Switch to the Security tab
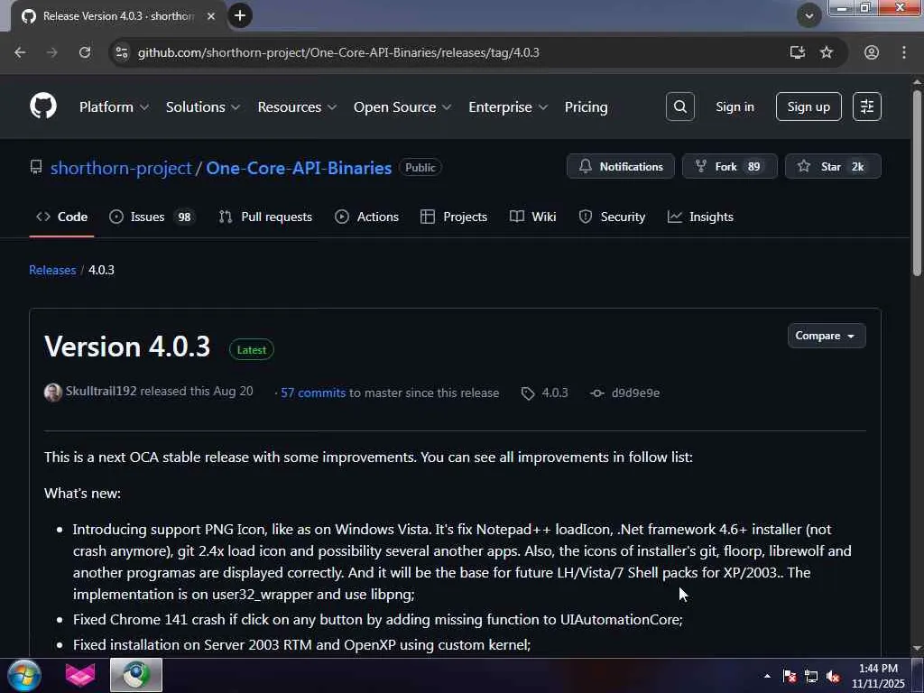The image size is (924, 693). (x=612, y=217)
